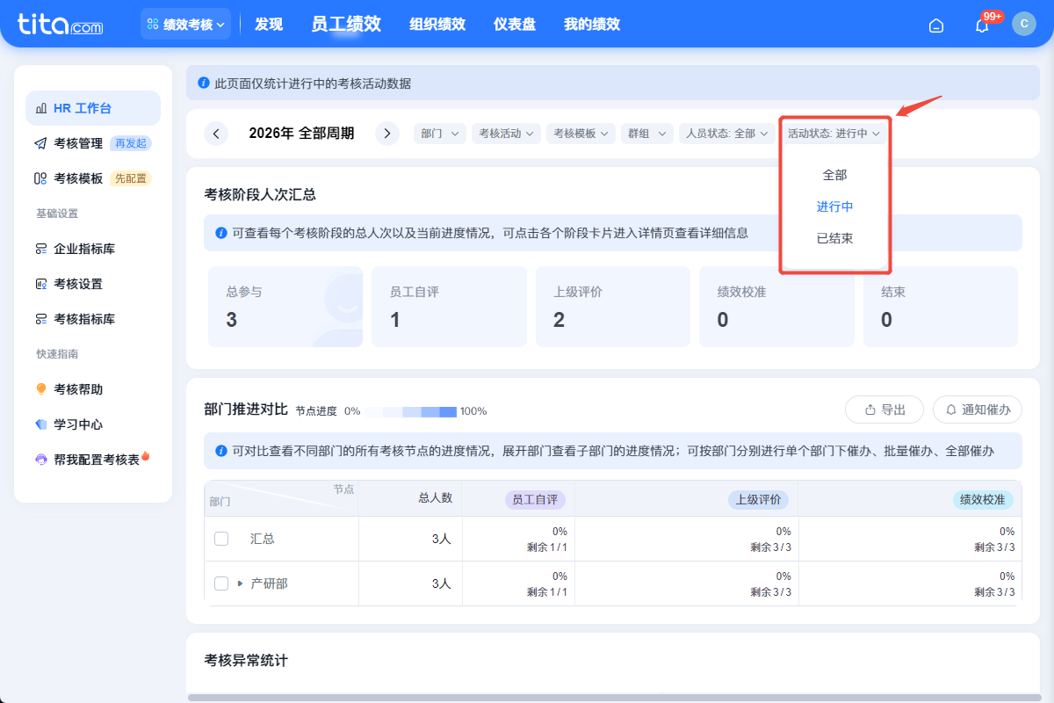This screenshot has height=703, width=1054.
Task: Click the 企业指标库 sidebar icon
Action: (40, 249)
